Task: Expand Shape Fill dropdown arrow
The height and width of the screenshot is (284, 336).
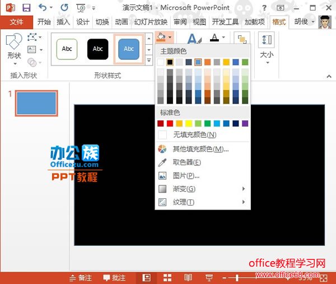Action: coord(170,37)
